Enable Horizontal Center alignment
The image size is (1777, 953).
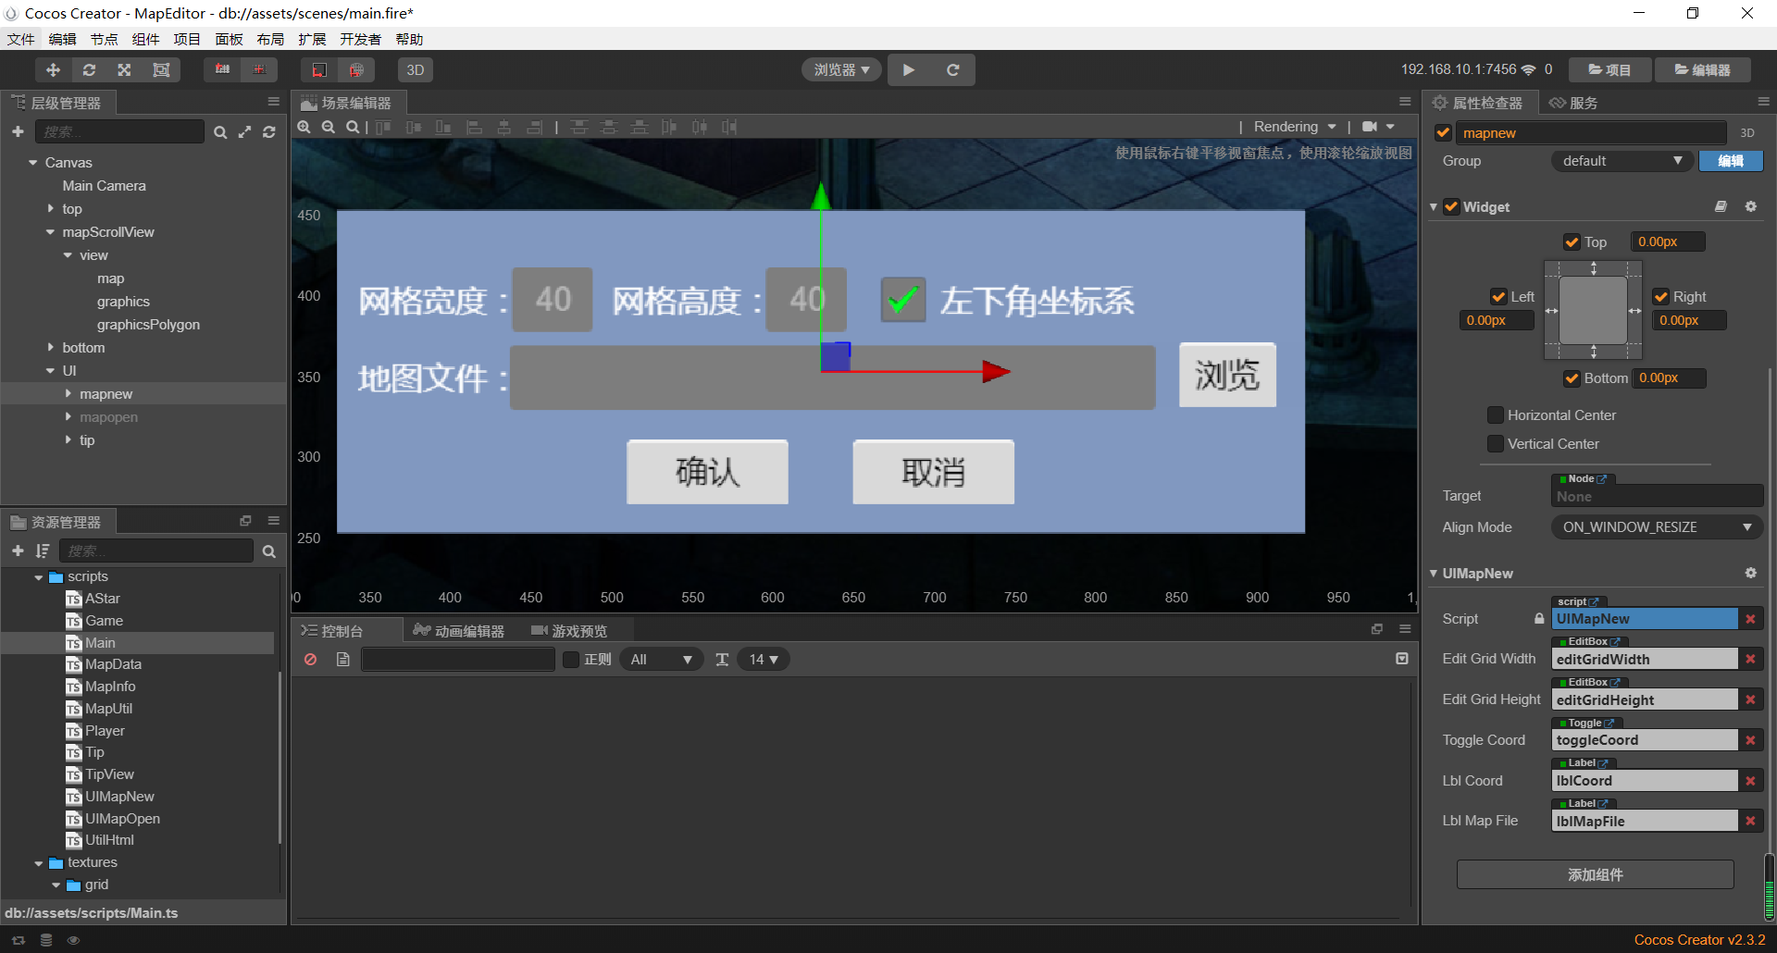coord(1495,415)
